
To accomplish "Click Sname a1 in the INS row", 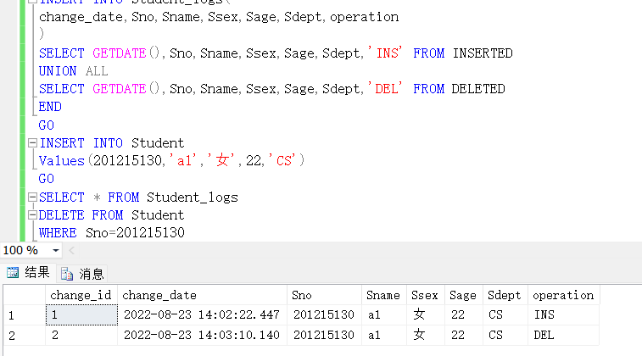I will click(x=384, y=314).
